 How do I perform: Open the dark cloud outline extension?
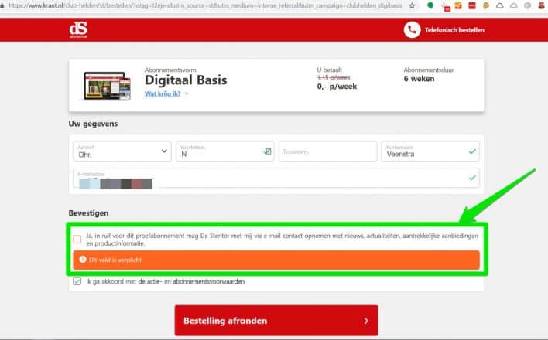click(x=500, y=5)
